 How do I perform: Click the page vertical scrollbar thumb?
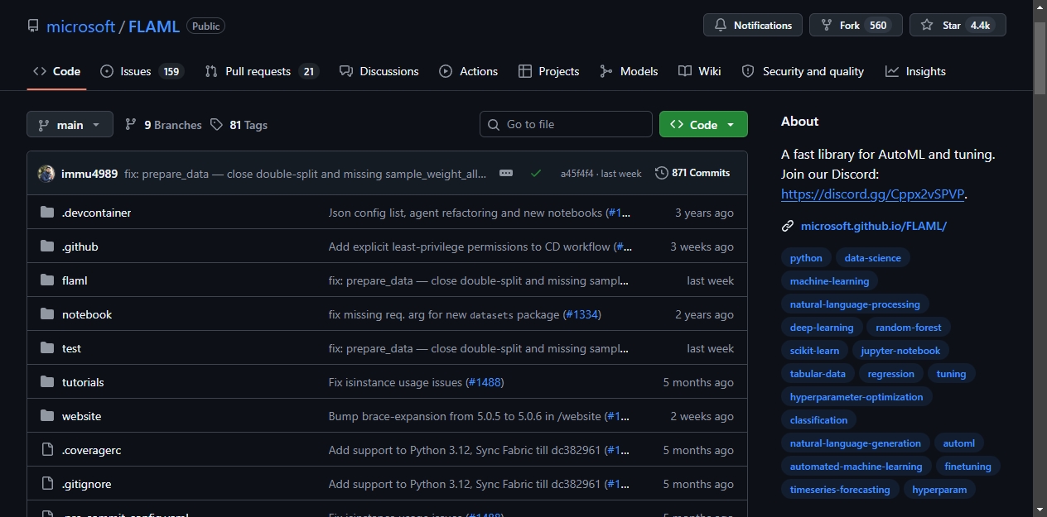click(x=1040, y=58)
